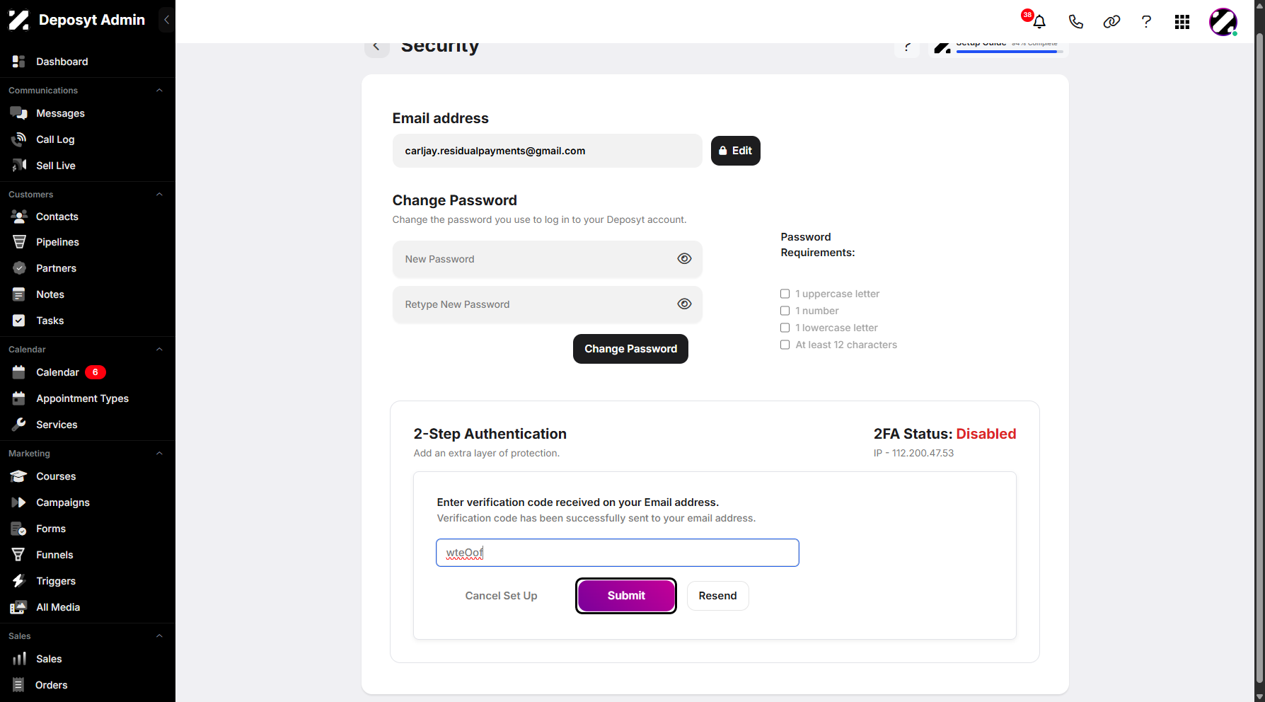Click the Deposyt logo in sidebar
The image size is (1265, 702).
(19, 20)
